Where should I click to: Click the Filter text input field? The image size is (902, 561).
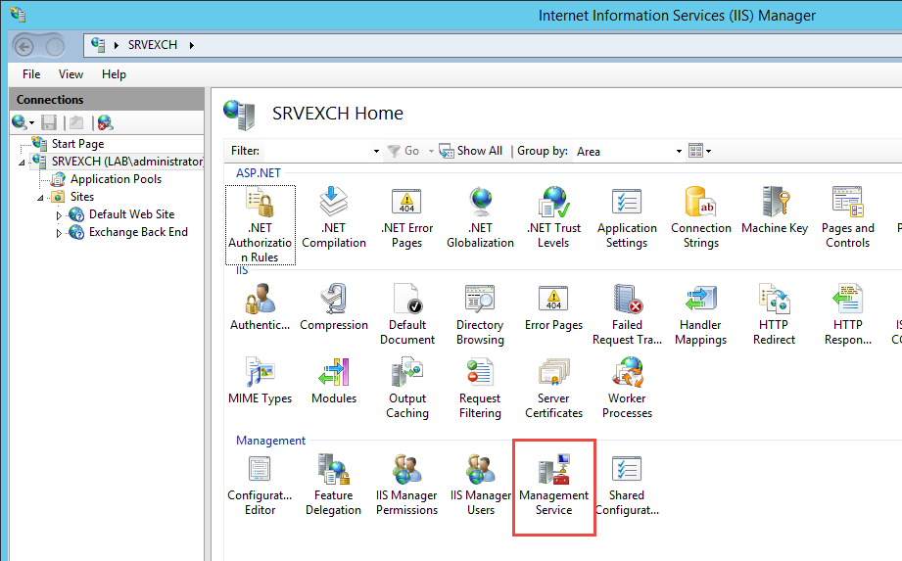[x=317, y=151]
